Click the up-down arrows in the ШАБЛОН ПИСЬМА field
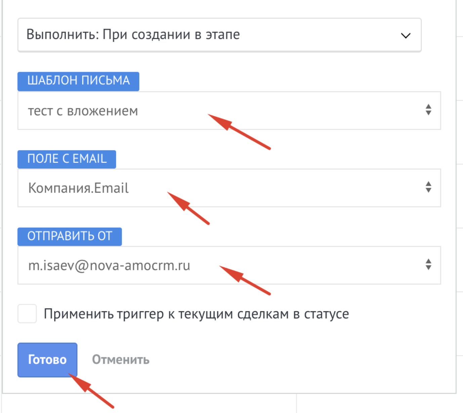The image size is (463, 413). click(428, 110)
